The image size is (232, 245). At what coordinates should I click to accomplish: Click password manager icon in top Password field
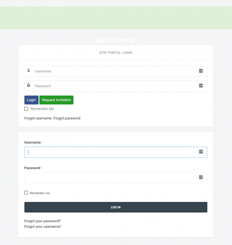click(201, 86)
